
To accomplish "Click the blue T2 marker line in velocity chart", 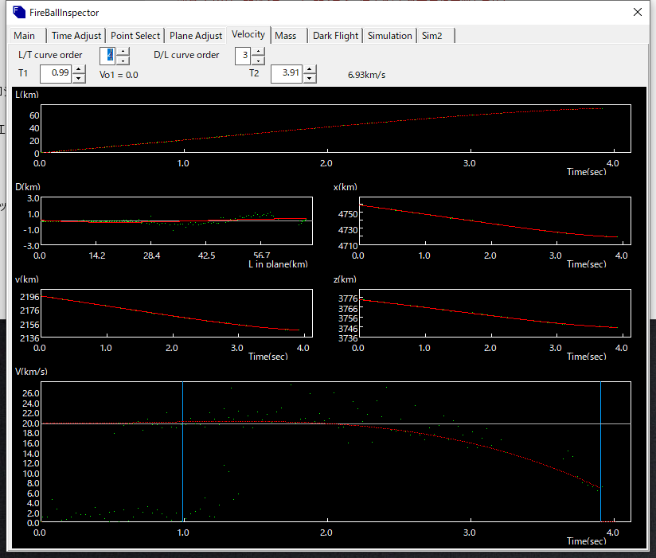I will (x=600, y=446).
